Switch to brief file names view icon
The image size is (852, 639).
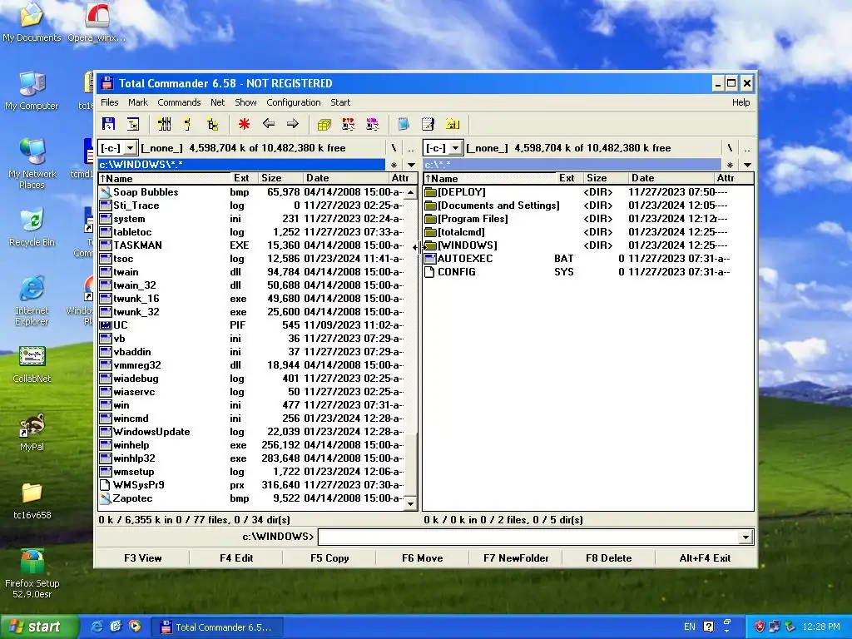(x=164, y=124)
